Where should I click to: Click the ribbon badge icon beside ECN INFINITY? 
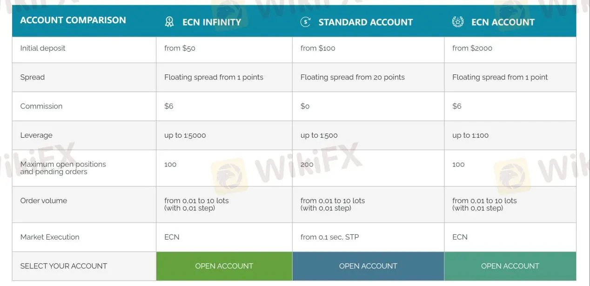[169, 21]
